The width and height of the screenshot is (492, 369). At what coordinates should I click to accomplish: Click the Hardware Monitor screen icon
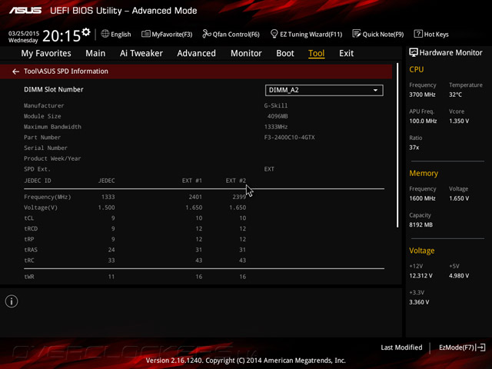(414, 52)
